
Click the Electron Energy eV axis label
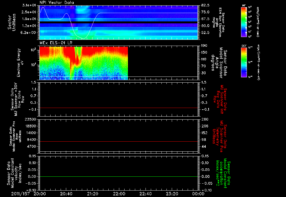tap(20, 63)
